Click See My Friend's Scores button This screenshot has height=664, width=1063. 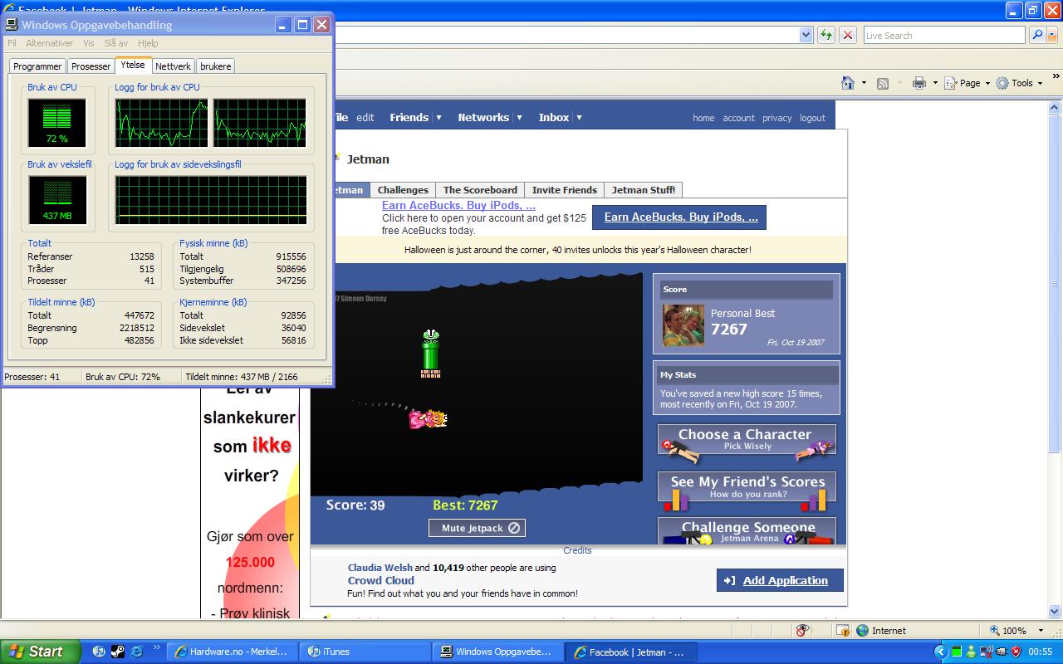click(x=747, y=487)
